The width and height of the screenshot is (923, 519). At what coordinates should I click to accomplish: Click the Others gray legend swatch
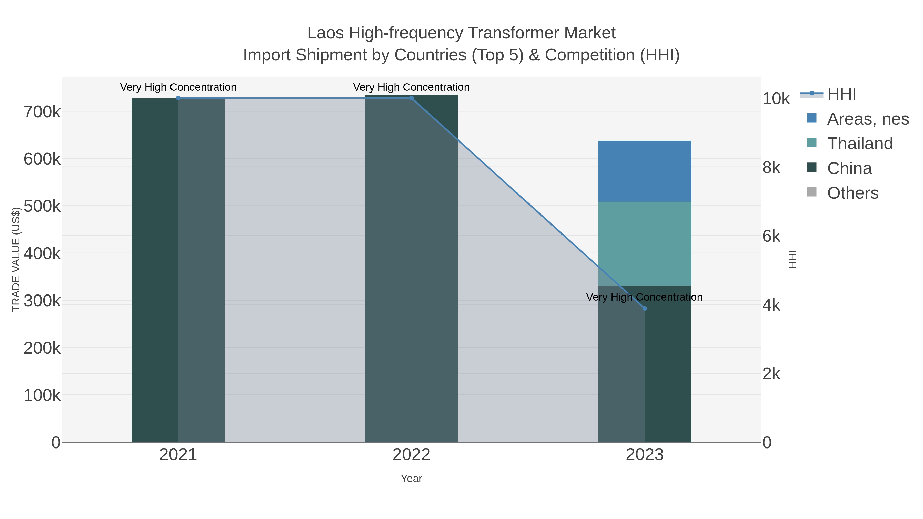pos(811,192)
